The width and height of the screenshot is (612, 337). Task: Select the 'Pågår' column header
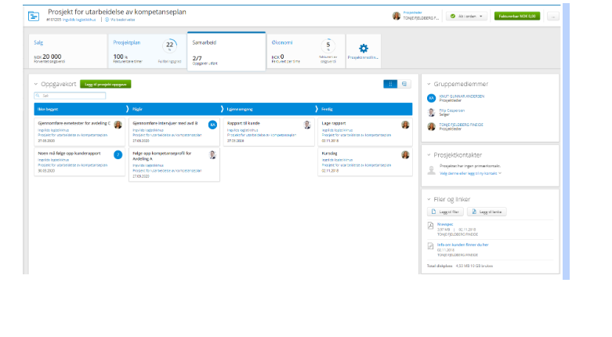coord(175,110)
